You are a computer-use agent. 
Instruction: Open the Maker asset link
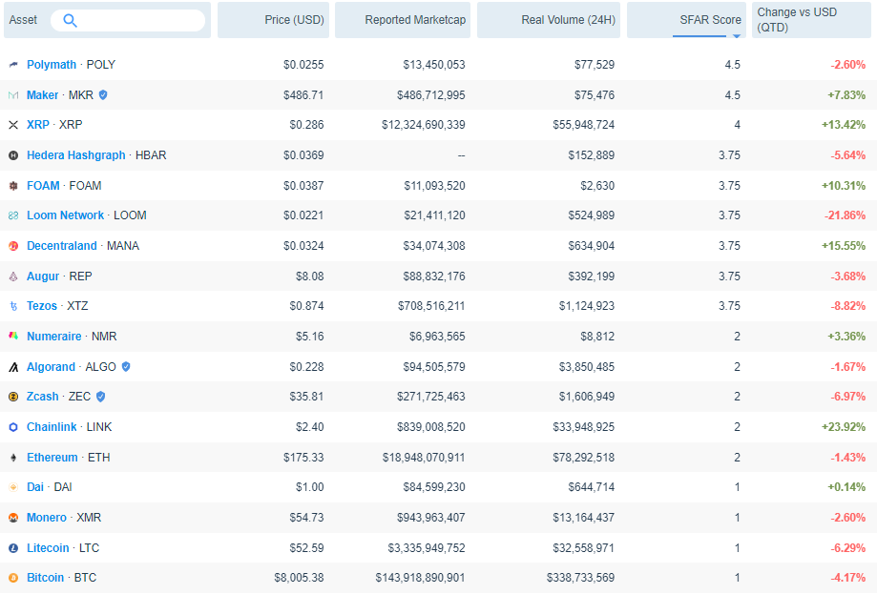coord(43,95)
